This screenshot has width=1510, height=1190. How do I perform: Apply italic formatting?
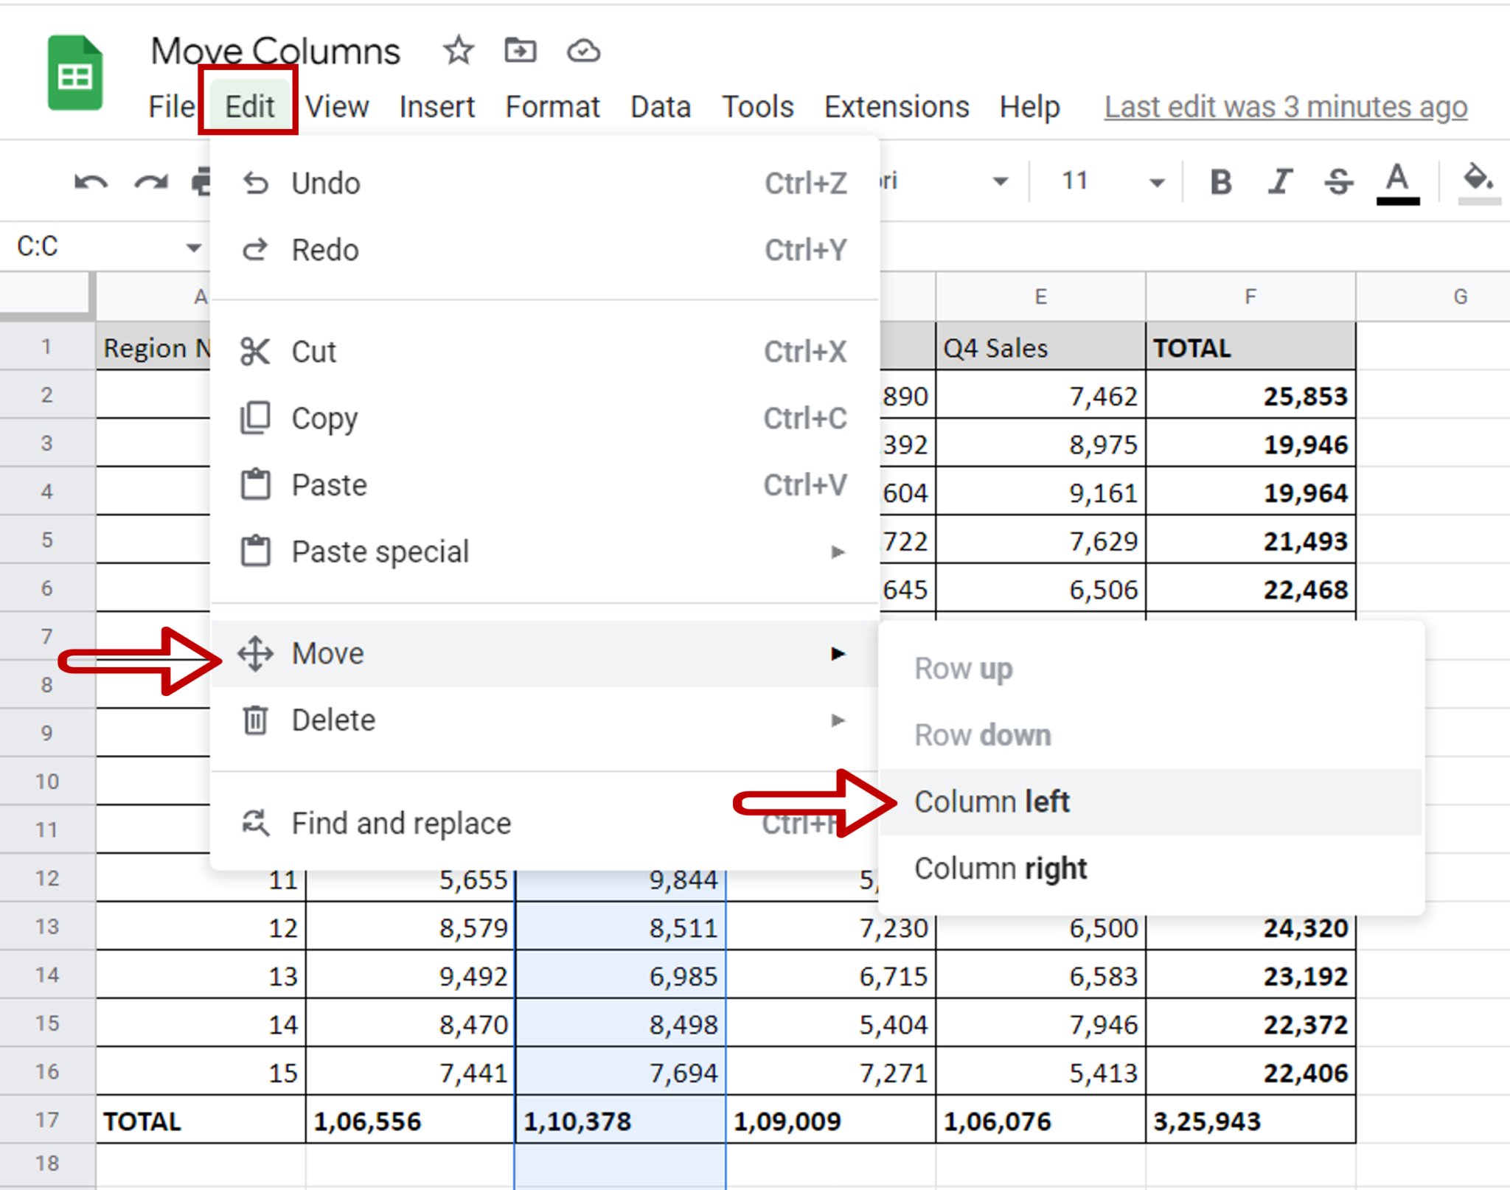point(1281,181)
